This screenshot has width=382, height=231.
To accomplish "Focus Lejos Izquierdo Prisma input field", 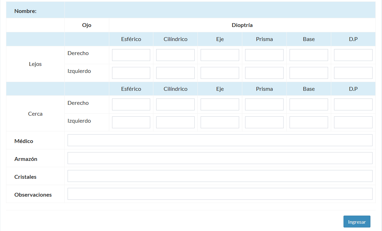I will click(x=264, y=73).
